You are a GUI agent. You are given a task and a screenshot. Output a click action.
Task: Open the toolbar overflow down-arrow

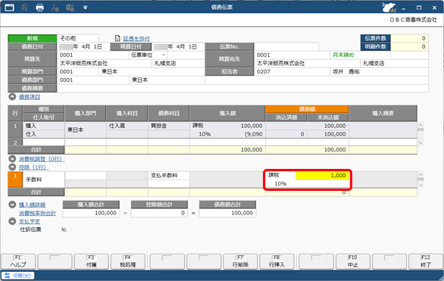coord(85,8)
